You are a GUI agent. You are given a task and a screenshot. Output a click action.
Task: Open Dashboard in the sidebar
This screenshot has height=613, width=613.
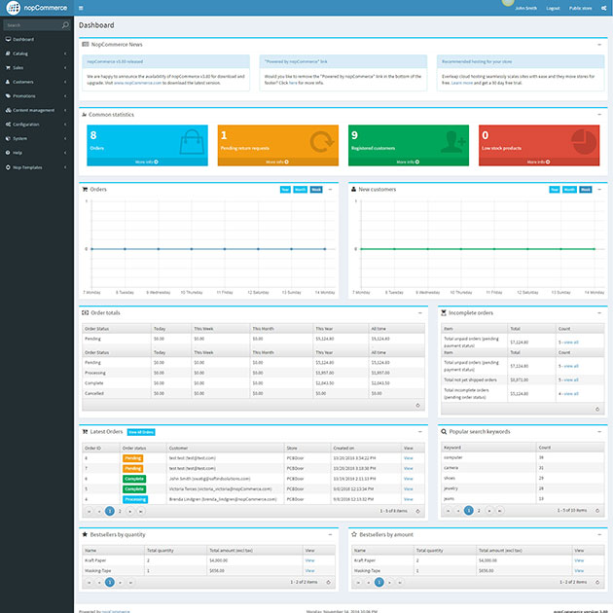[37, 40]
